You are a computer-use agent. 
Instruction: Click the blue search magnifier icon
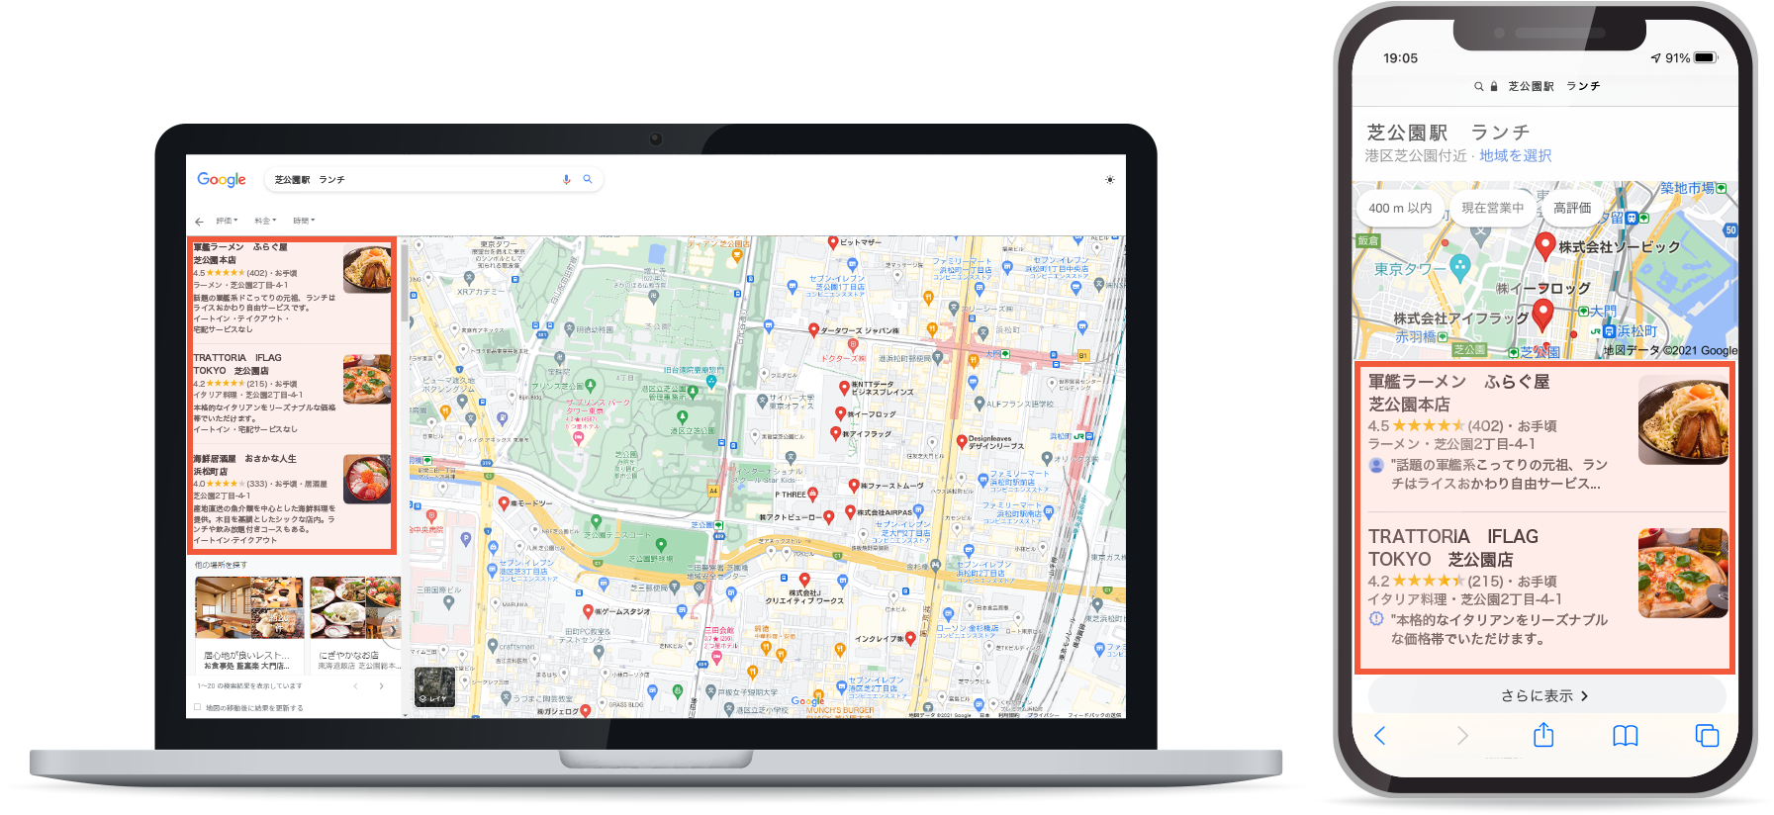click(587, 179)
